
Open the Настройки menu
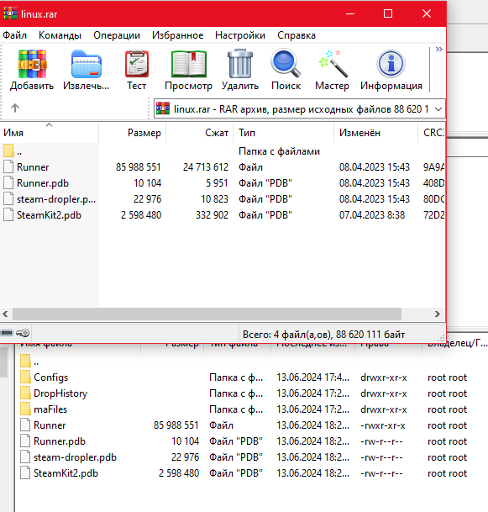click(240, 35)
